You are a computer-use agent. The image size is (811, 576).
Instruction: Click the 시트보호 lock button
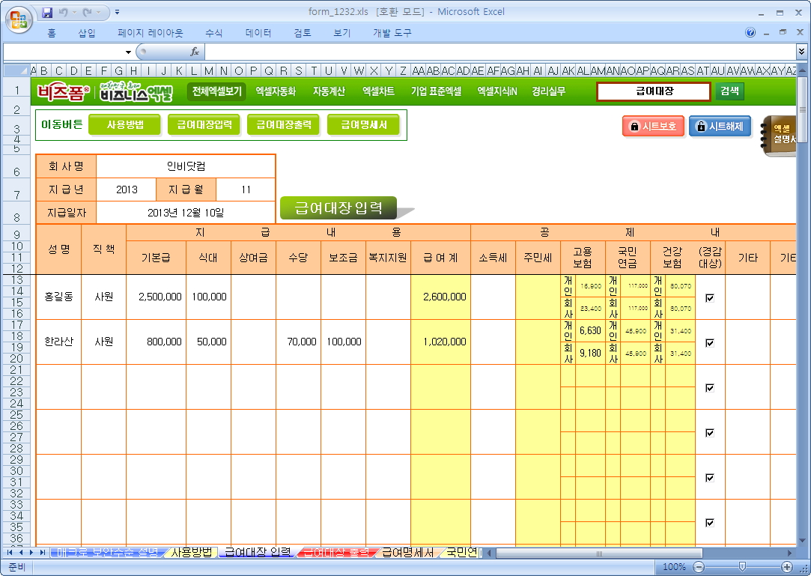[653, 127]
